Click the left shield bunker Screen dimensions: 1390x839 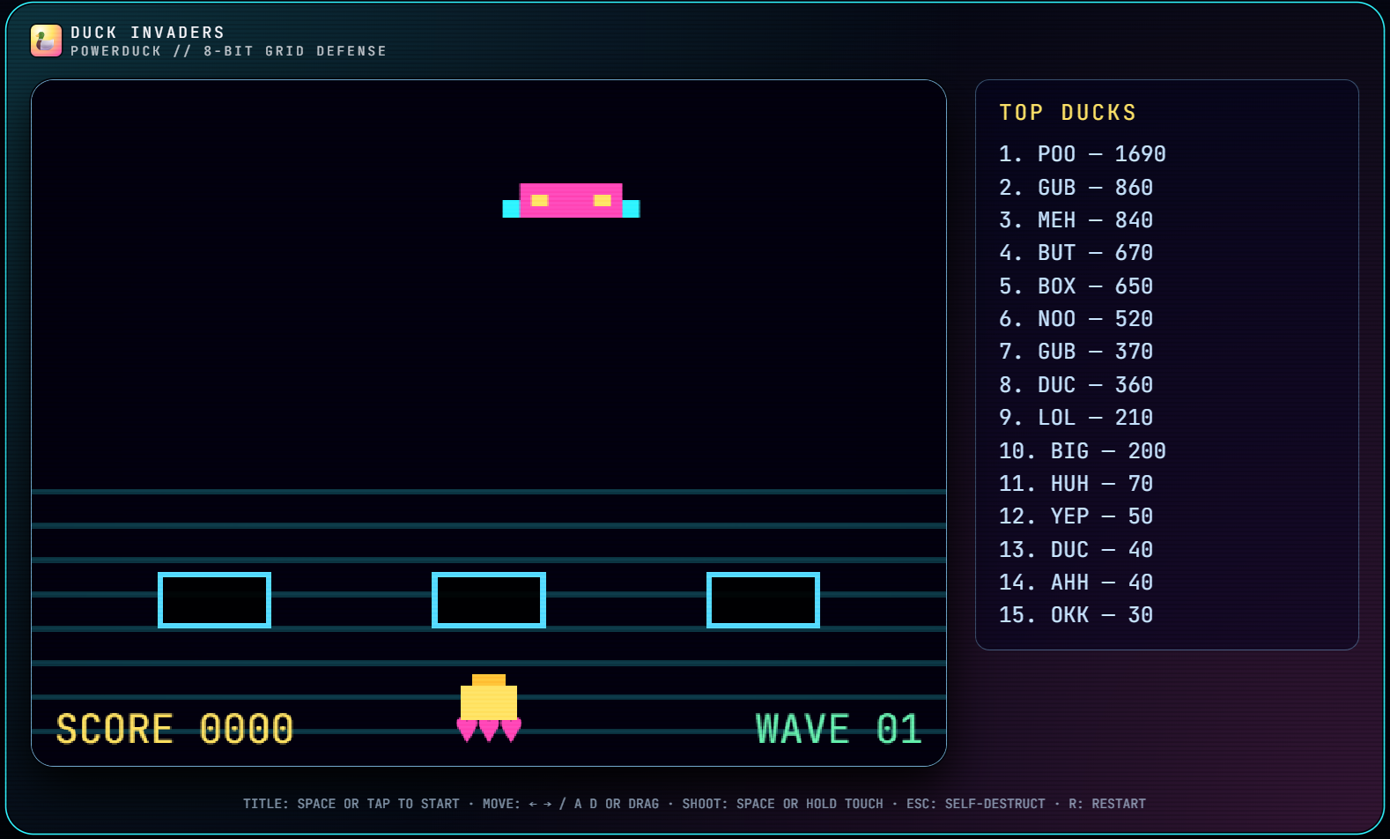[214, 600]
